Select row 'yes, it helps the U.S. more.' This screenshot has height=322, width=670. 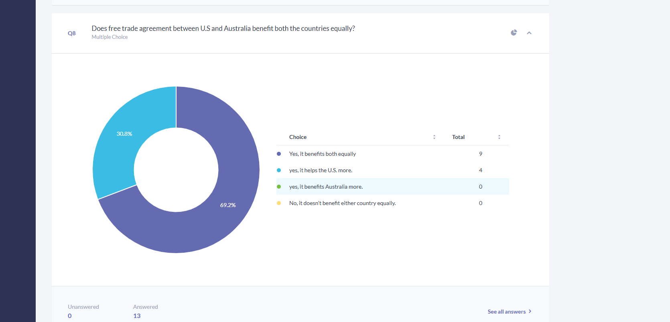pos(393,170)
